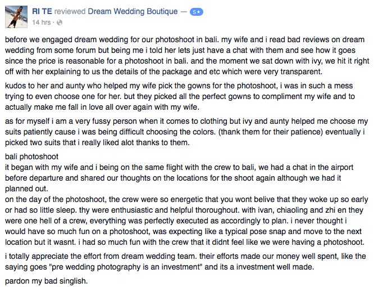Viewport: 374px width, 287px height.
Task: Click the line starting "location but it wasnt"
Action: tap(185, 242)
